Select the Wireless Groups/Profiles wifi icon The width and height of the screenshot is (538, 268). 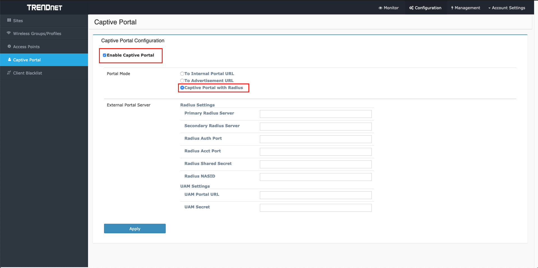(x=9, y=33)
